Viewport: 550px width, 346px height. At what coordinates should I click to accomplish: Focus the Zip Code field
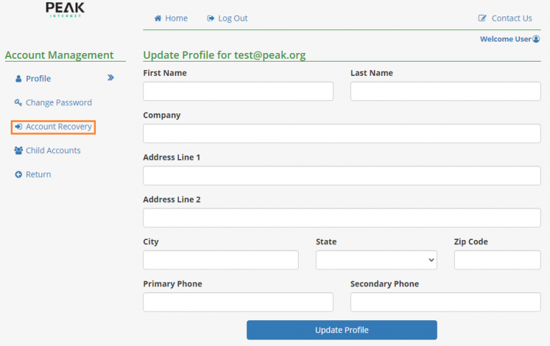click(497, 260)
